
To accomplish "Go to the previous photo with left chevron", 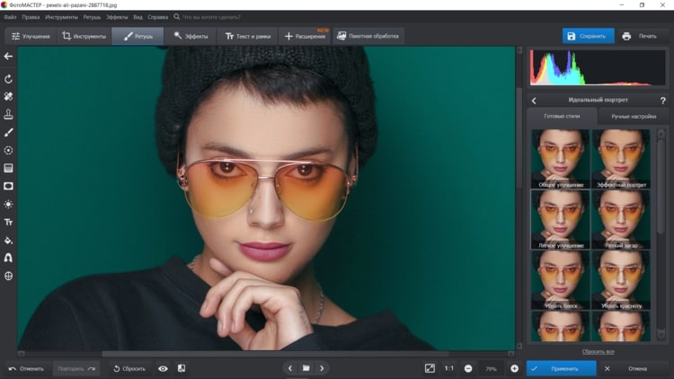I will pos(289,368).
